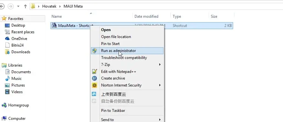This screenshot has height=122, width=283.
Task: Open the recent locations dropdown arrow
Action: (18, 6)
